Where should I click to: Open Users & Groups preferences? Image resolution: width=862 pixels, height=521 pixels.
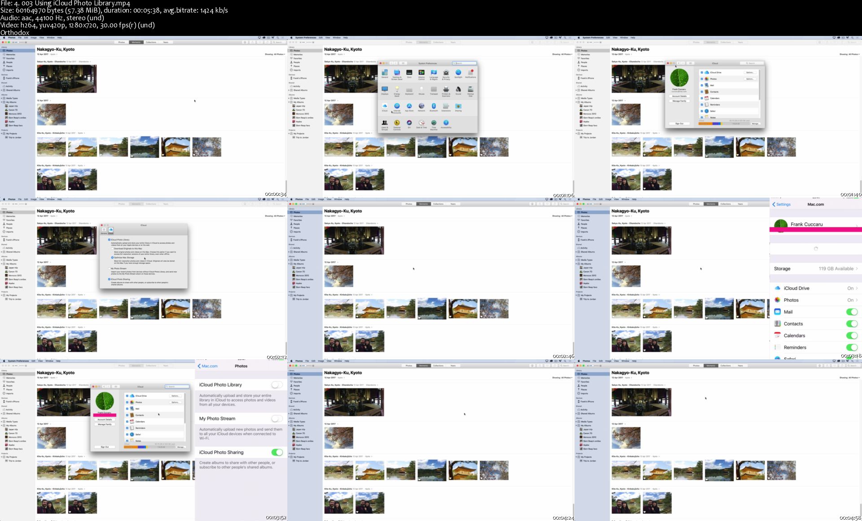tap(385, 124)
